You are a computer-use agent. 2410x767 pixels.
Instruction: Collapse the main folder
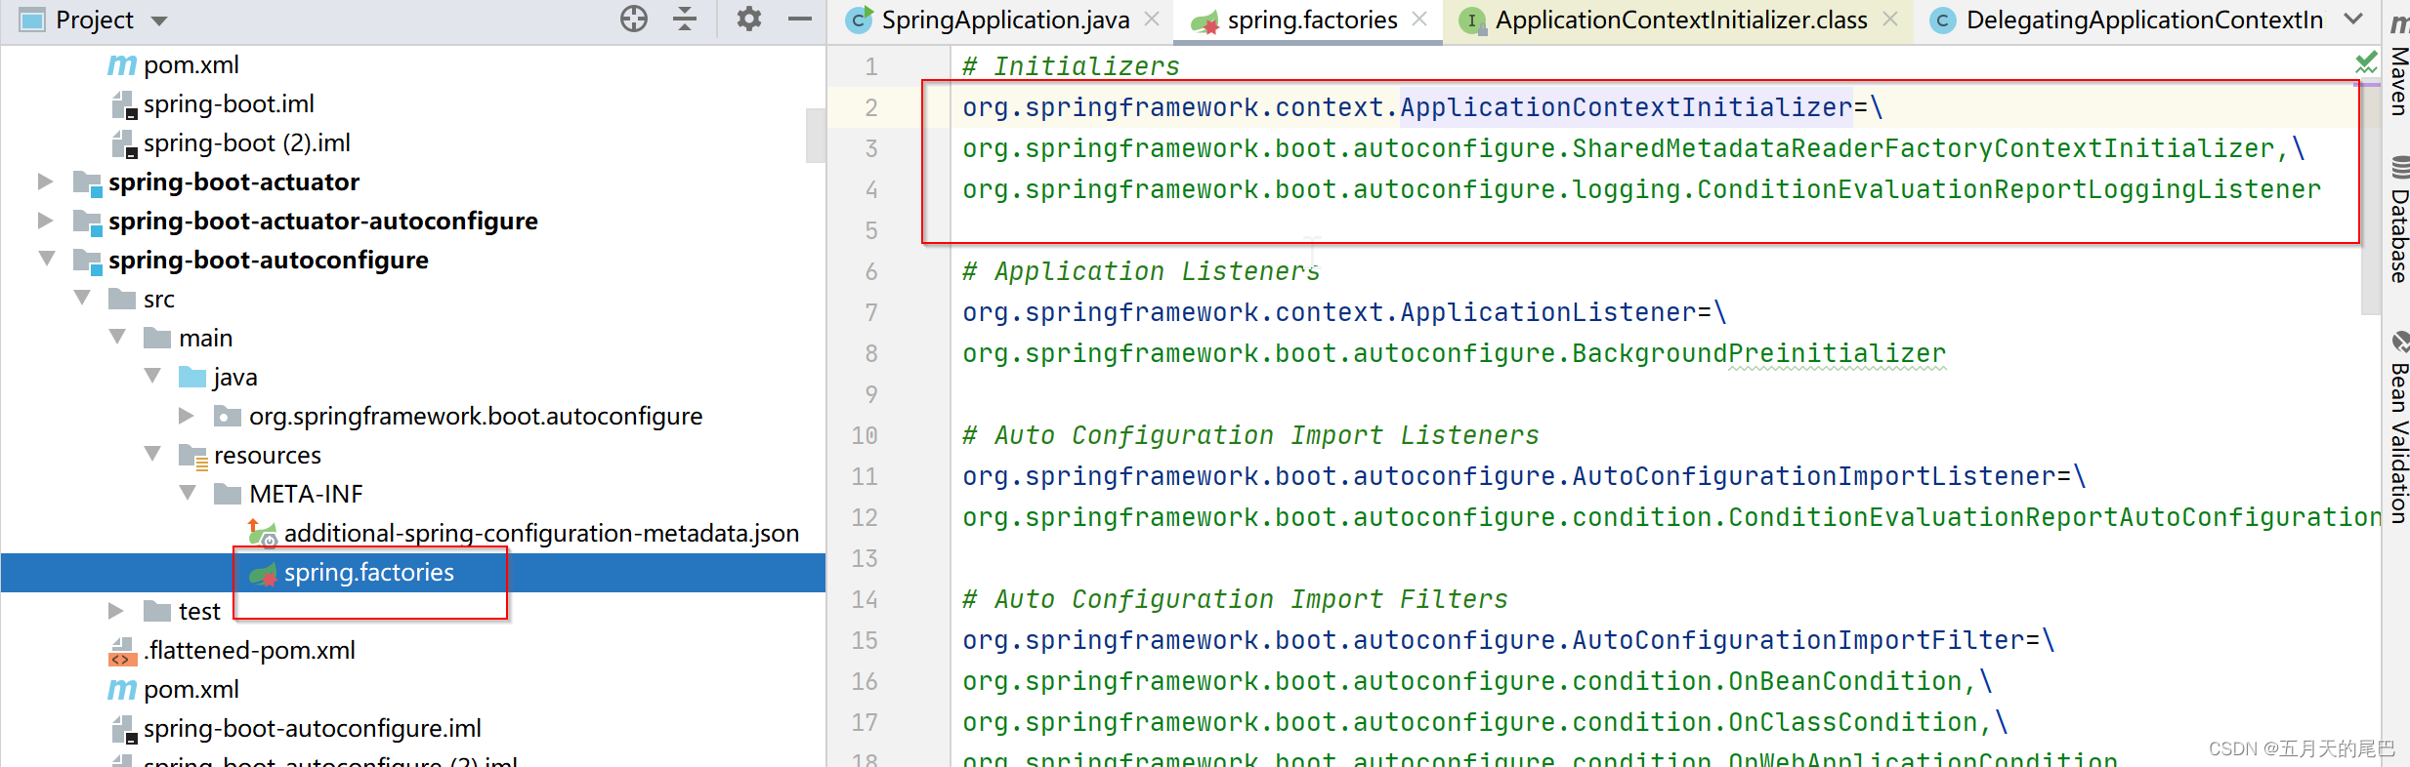[117, 337]
